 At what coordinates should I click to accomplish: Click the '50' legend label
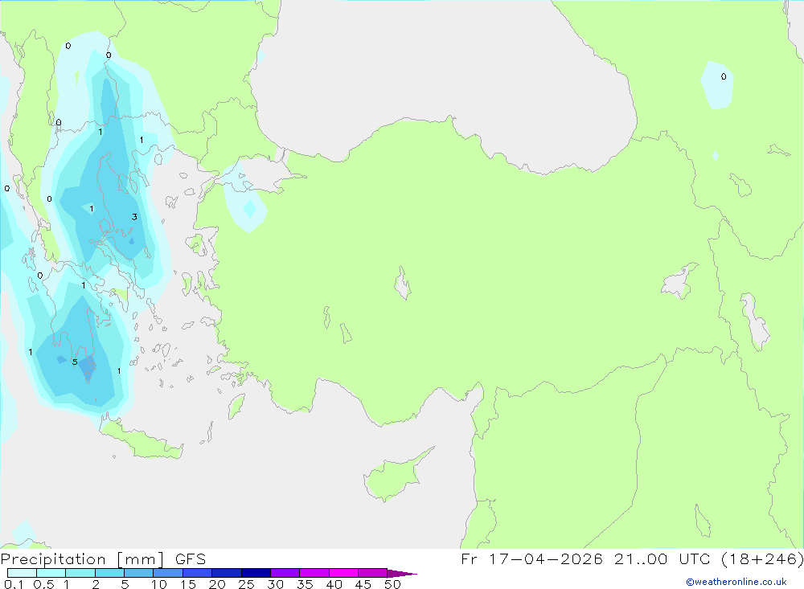(392, 584)
